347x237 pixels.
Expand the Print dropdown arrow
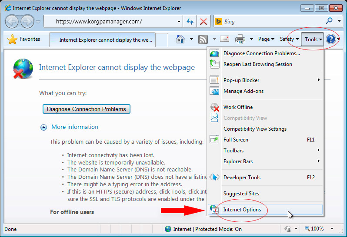(x=251, y=39)
